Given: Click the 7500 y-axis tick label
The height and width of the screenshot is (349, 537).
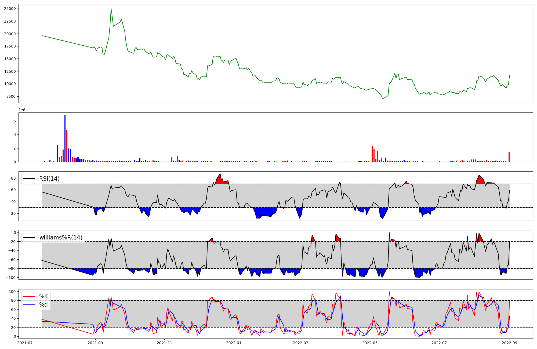Looking at the screenshot, I should pyautogui.click(x=11, y=96).
